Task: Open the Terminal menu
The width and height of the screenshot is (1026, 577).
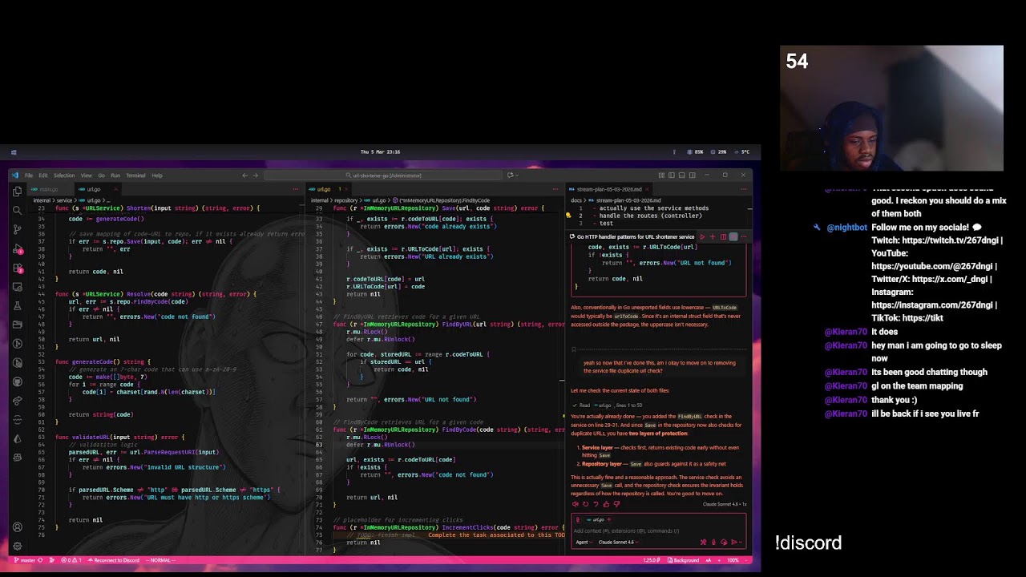Action: click(x=135, y=176)
